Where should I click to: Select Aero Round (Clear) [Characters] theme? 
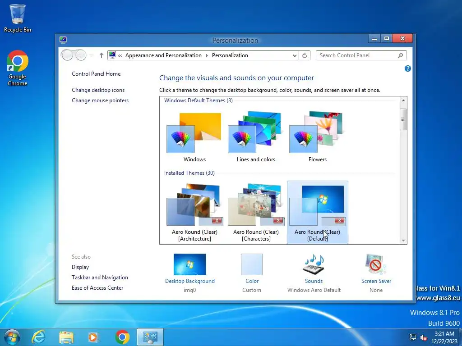[x=256, y=213]
